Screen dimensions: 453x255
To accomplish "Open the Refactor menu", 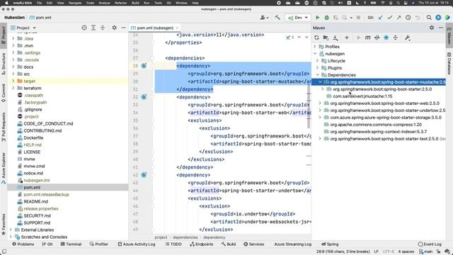I will [x=121, y=3].
